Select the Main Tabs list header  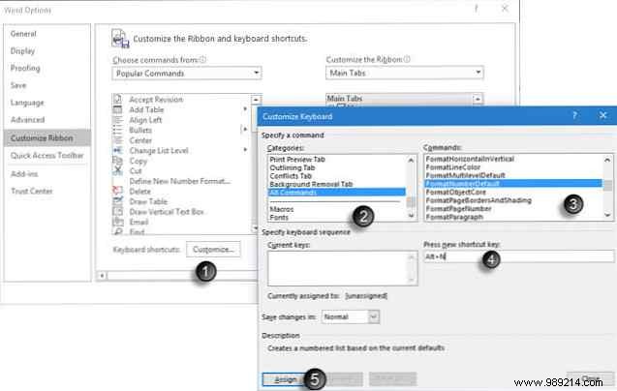[x=399, y=99]
